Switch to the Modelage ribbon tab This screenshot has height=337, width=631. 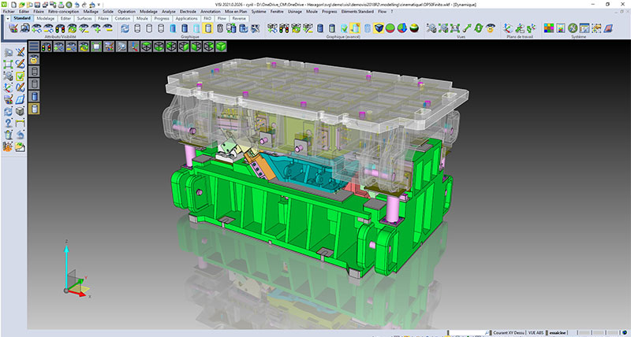pos(46,18)
